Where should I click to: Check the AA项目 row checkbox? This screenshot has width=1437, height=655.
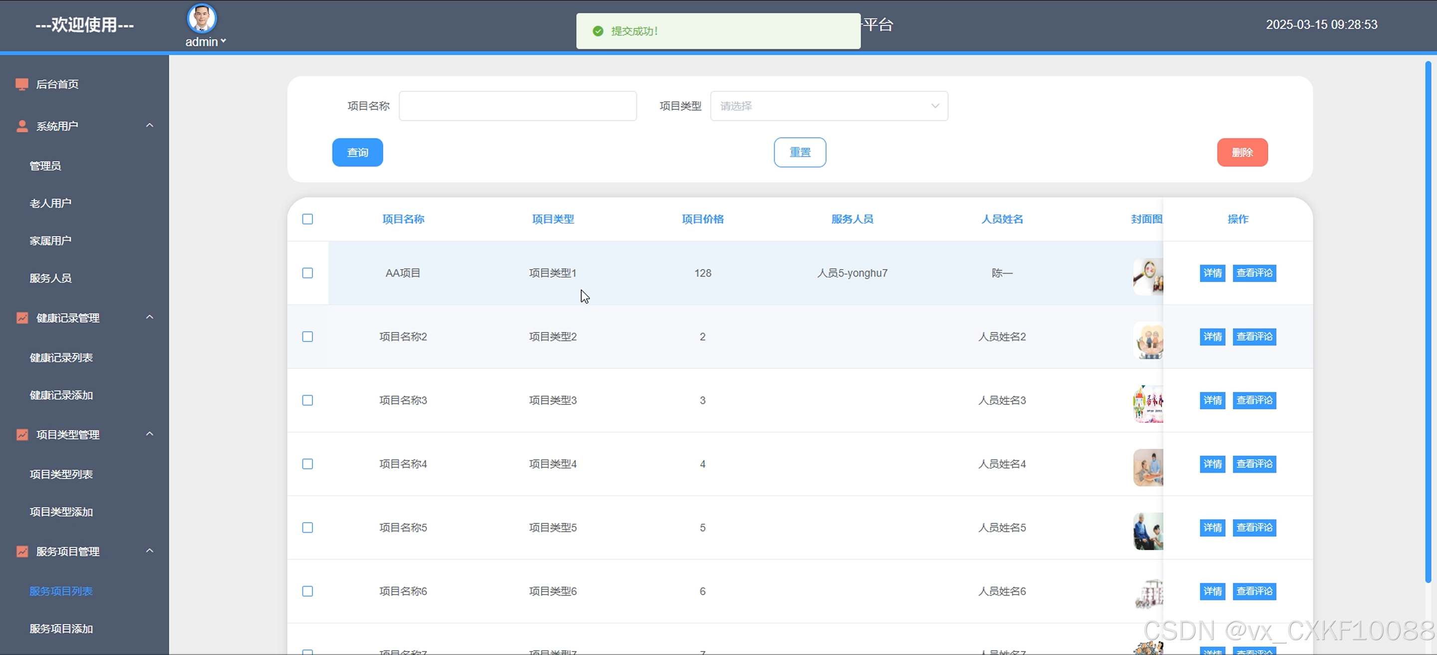coord(307,273)
